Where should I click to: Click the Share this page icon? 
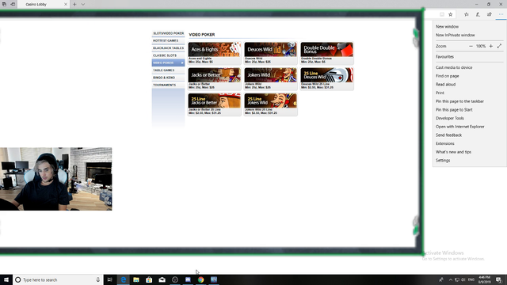[x=490, y=14]
